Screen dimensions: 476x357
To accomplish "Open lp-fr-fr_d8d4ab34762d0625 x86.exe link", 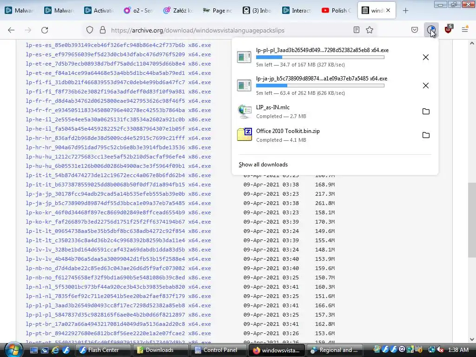I will [118, 101].
